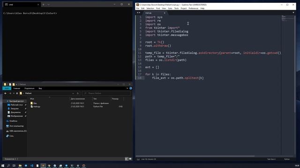This screenshot has height=168, width=300.
Task: Click the Explorer search box
Action: pyautogui.click(x=106, y=93)
